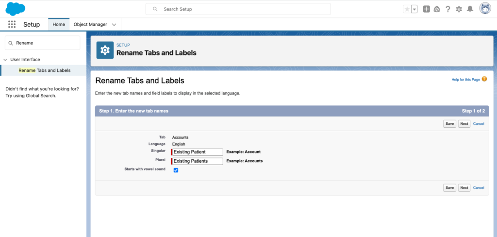The width and height of the screenshot is (497, 237).
Task: Click the top Next button
Action: (464, 124)
